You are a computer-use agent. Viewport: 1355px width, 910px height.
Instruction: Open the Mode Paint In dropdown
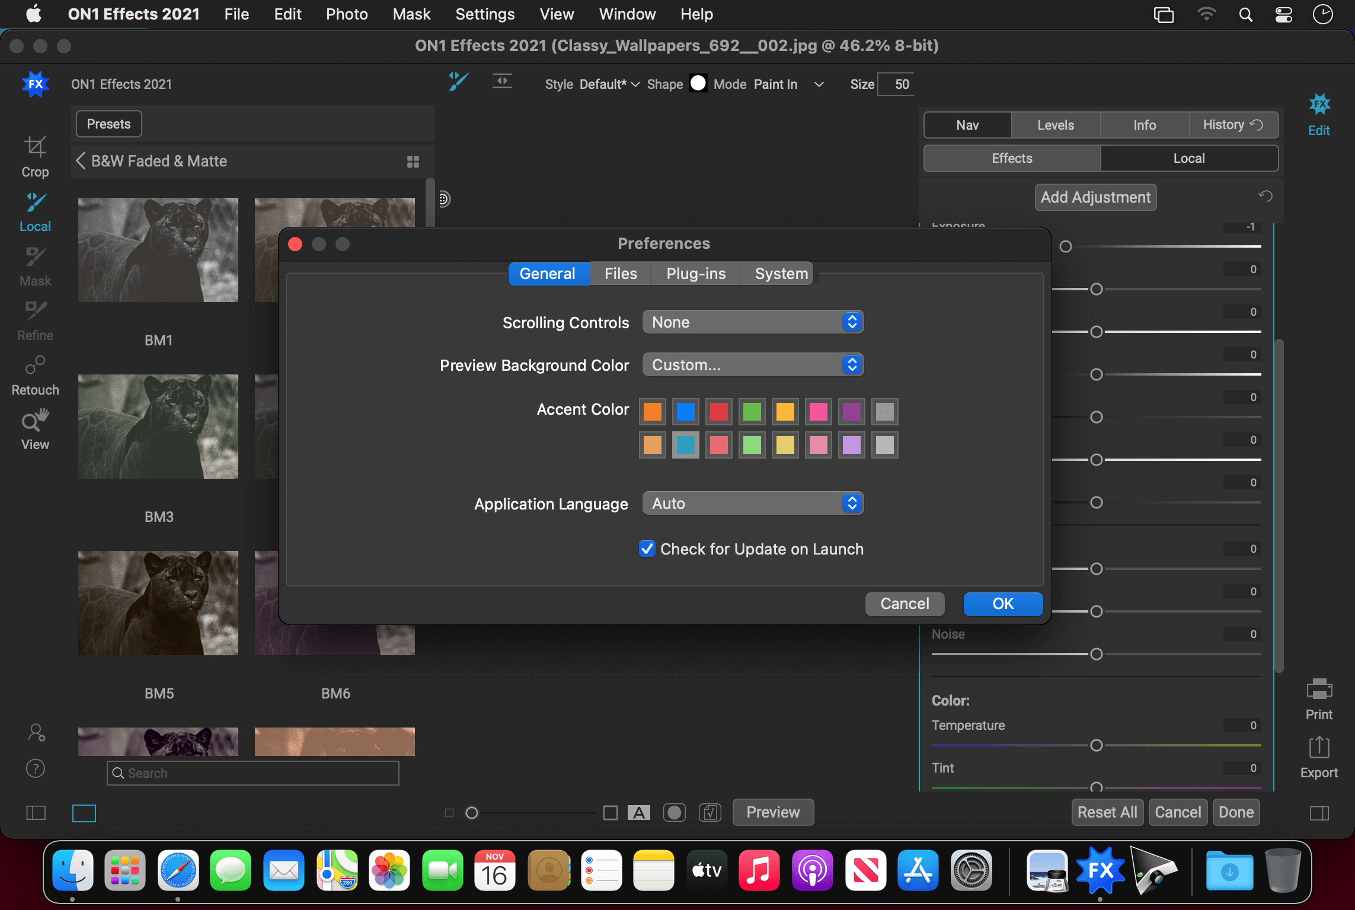(788, 84)
